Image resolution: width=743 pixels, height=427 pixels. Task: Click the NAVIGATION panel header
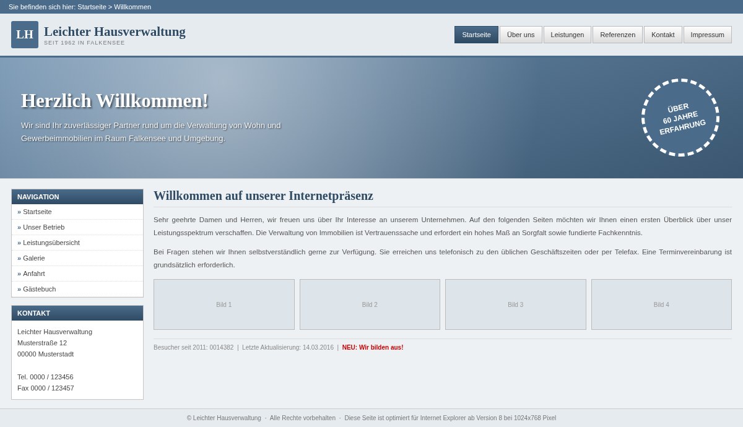[77, 197]
